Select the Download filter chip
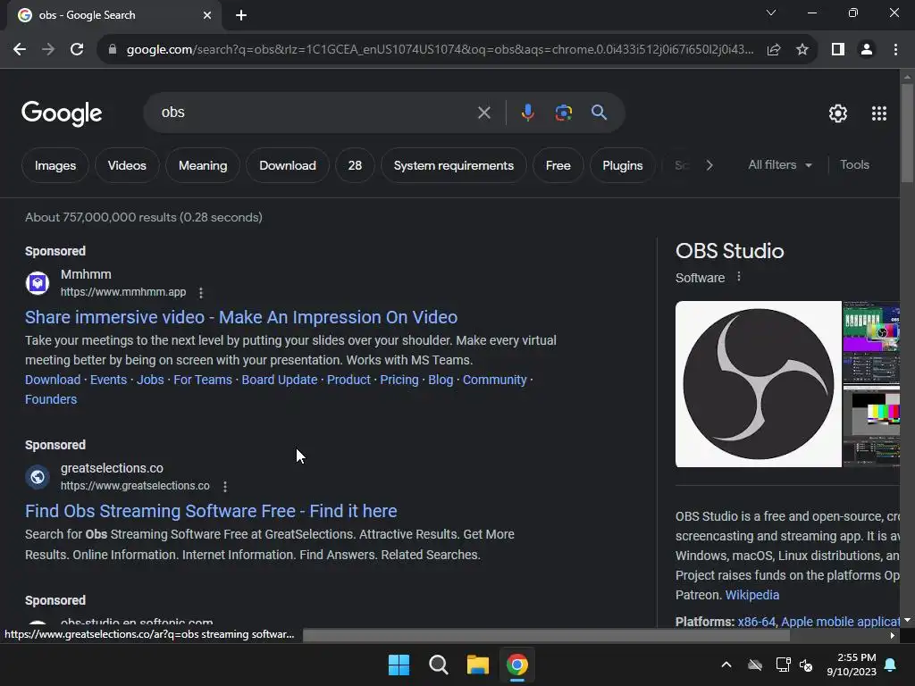 point(288,165)
